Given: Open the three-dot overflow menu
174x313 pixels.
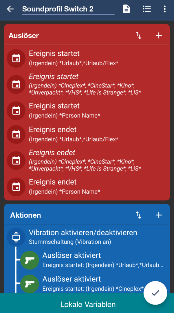Looking at the screenshot, I should [164, 9].
